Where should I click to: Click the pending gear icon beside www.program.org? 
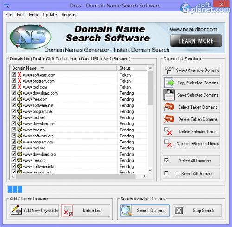(19, 142)
